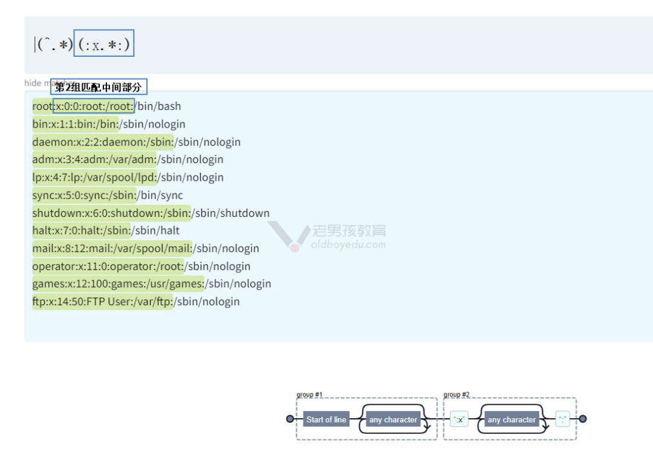This screenshot has height=475, width=653.
Task: Click the "group #1" diagram label
Action: coord(310,394)
